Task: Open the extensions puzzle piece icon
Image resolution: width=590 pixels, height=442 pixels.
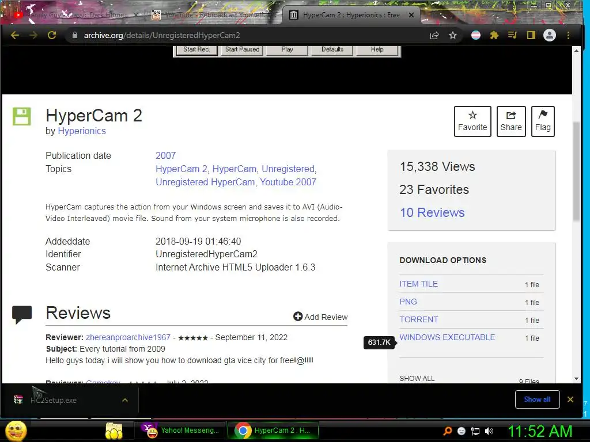Action: pyautogui.click(x=494, y=35)
